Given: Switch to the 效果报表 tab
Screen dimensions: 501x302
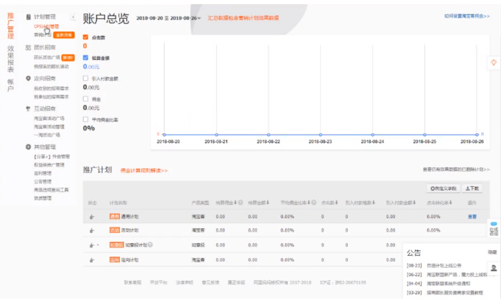Looking at the screenshot, I should [x=10, y=59].
